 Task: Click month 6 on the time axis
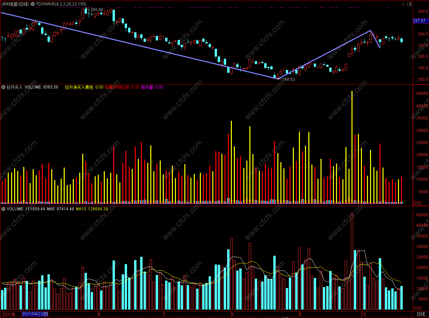click(99, 314)
